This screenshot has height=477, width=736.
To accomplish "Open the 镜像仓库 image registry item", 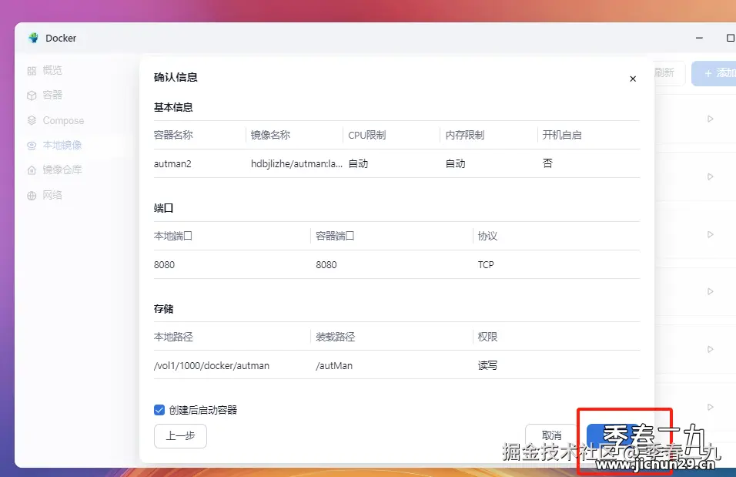I will [55, 170].
